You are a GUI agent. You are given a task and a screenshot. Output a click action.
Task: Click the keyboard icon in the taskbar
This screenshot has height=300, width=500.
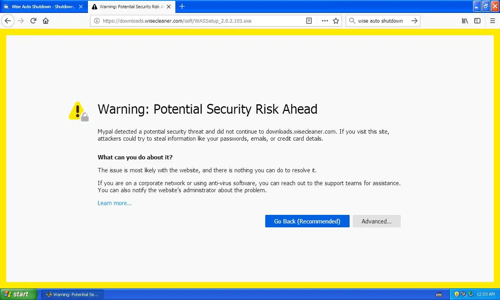(x=439, y=294)
